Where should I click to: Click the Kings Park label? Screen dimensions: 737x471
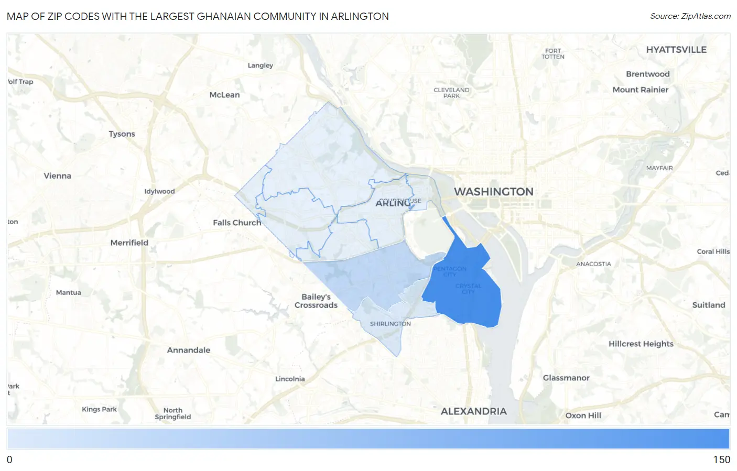(99, 409)
